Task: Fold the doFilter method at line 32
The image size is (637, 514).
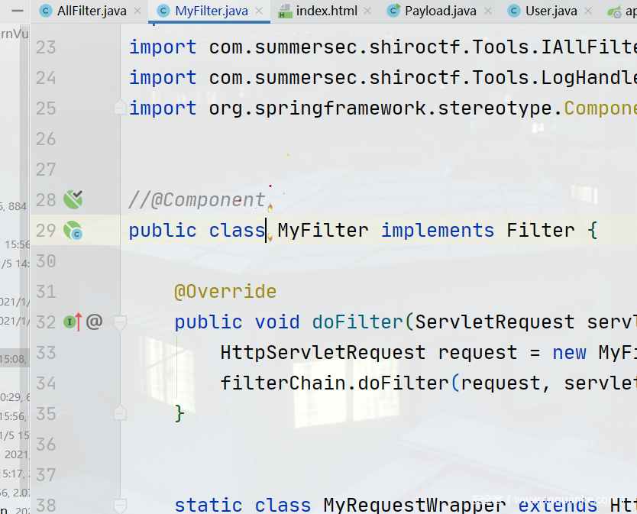Action: (120, 323)
